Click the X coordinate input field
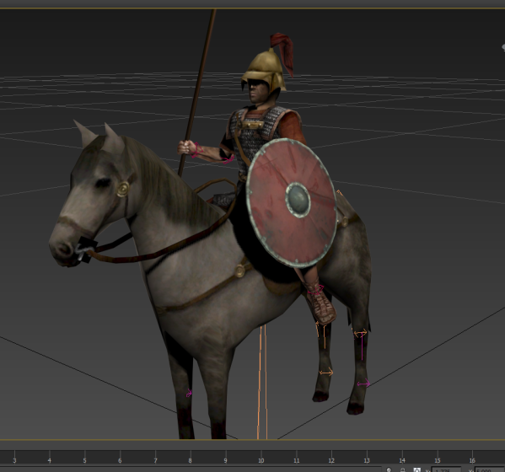The width and height of the screenshot is (505, 472). [446, 469]
